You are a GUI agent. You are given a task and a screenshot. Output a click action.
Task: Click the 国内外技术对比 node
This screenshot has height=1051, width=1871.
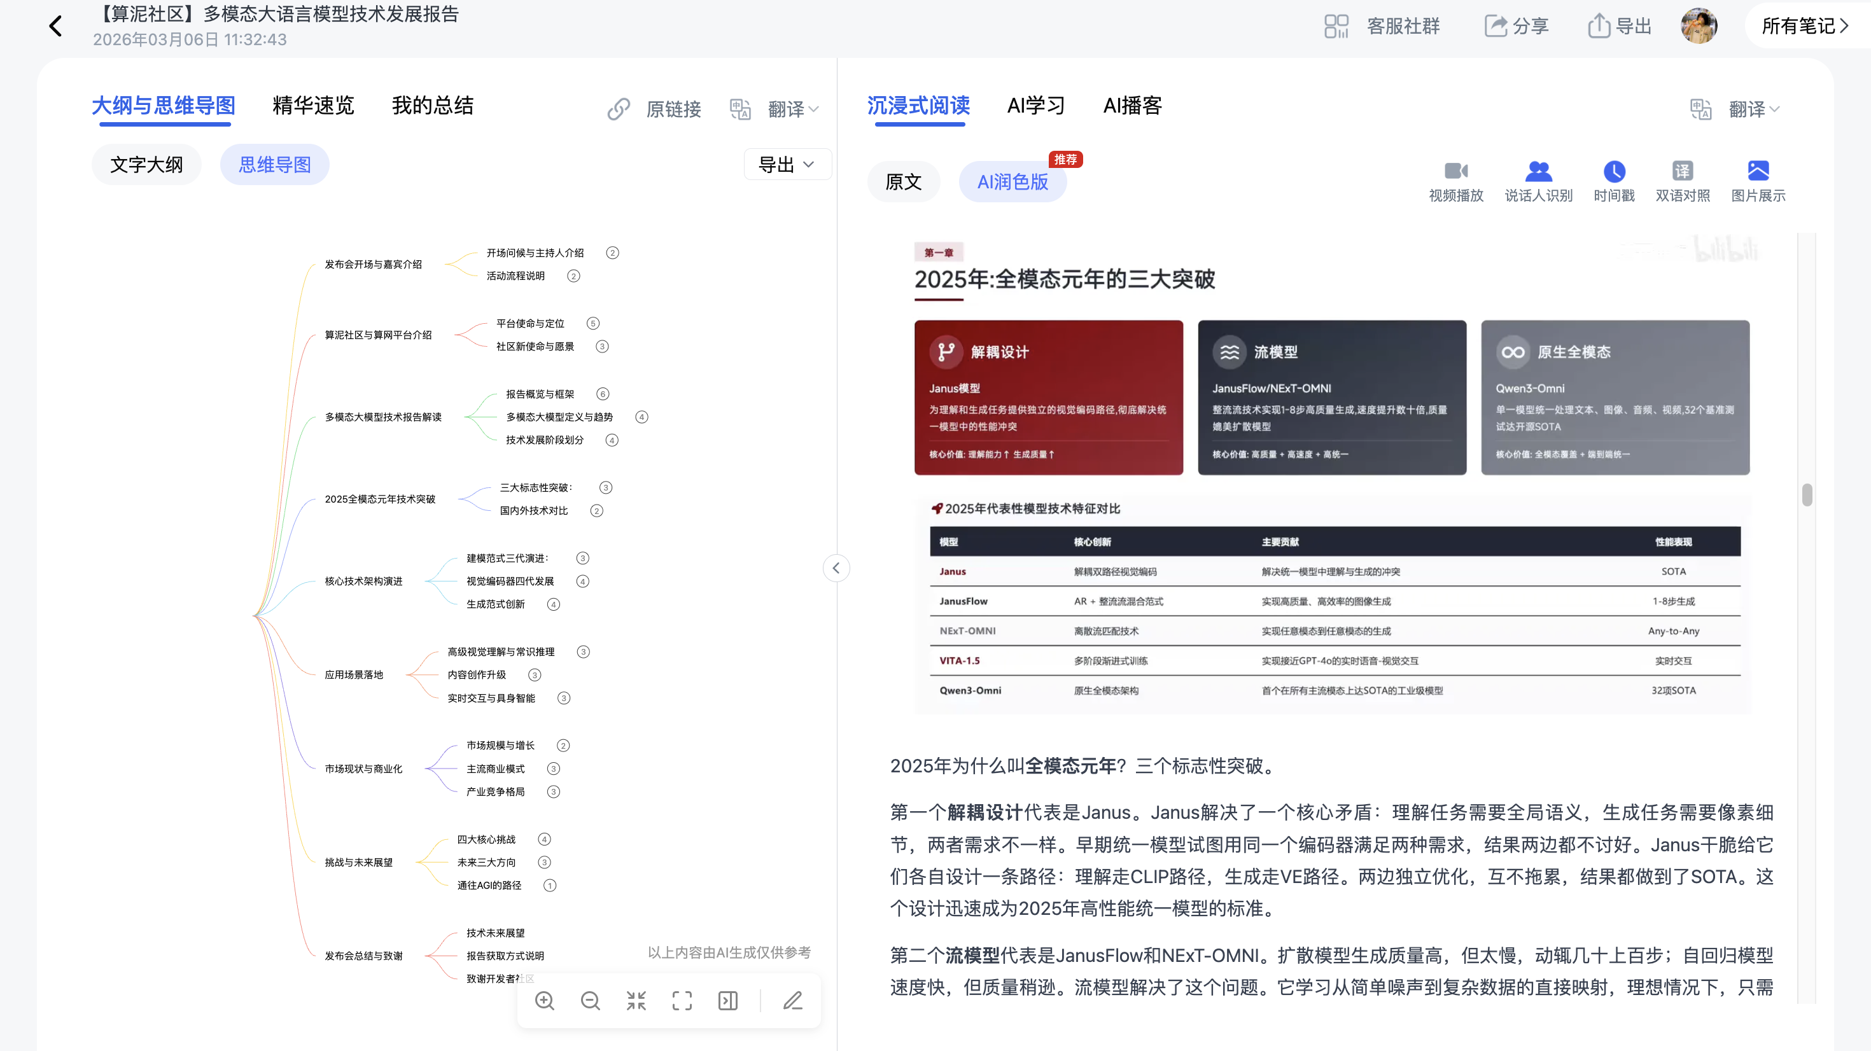tap(534, 511)
